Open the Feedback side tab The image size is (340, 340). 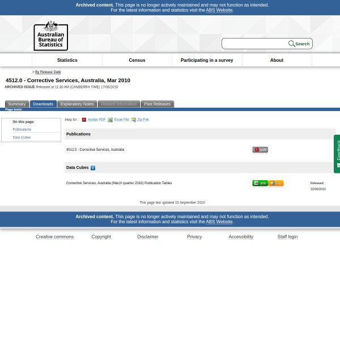tap(337, 154)
